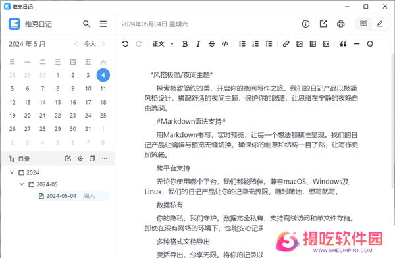
Task: Click the 目录 panel title
Action: click(x=24, y=159)
